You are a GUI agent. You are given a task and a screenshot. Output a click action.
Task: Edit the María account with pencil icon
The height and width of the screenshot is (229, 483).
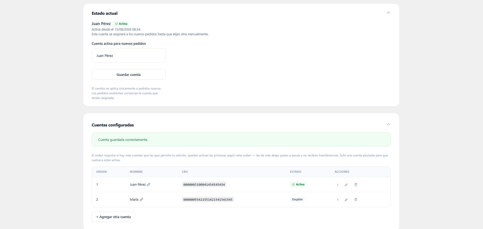(x=346, y=200)
